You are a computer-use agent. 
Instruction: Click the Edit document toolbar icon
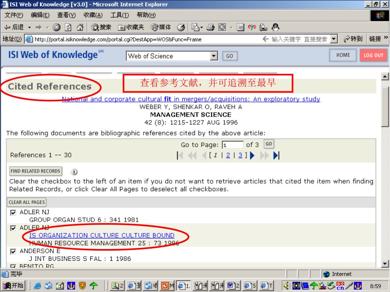[240, 27]
